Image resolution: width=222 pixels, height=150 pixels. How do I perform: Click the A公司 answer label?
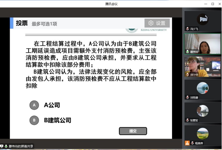(x=52, y=105)
